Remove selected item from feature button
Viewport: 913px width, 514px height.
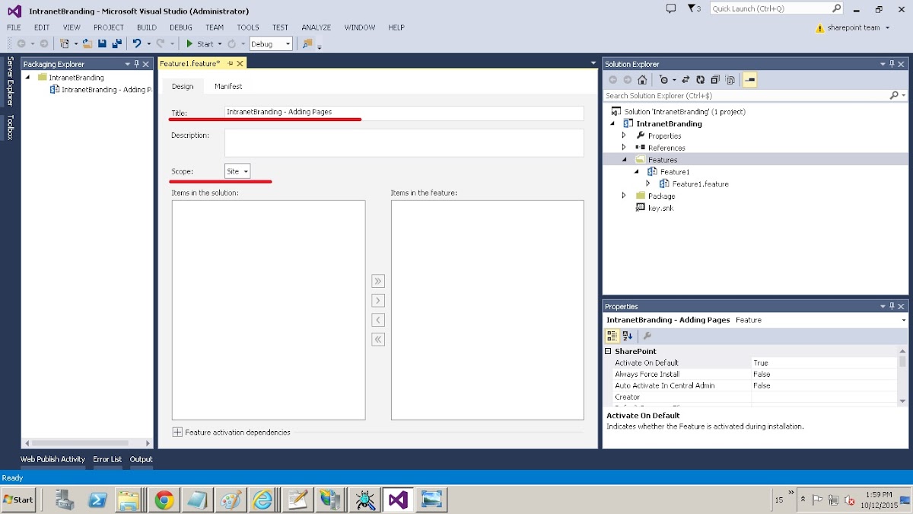pyautogui.click(x=378, y=320)
